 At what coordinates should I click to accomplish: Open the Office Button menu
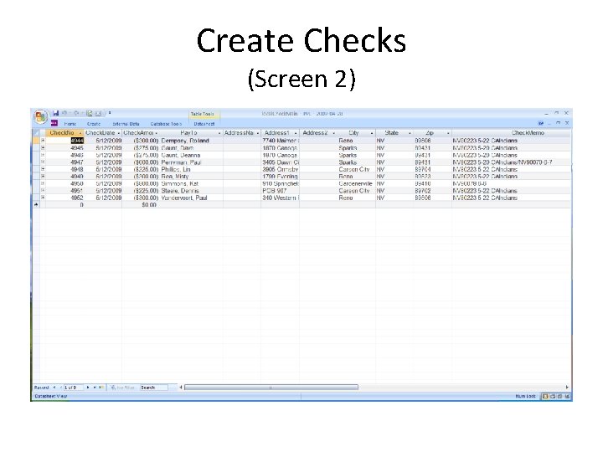(40, 116)
